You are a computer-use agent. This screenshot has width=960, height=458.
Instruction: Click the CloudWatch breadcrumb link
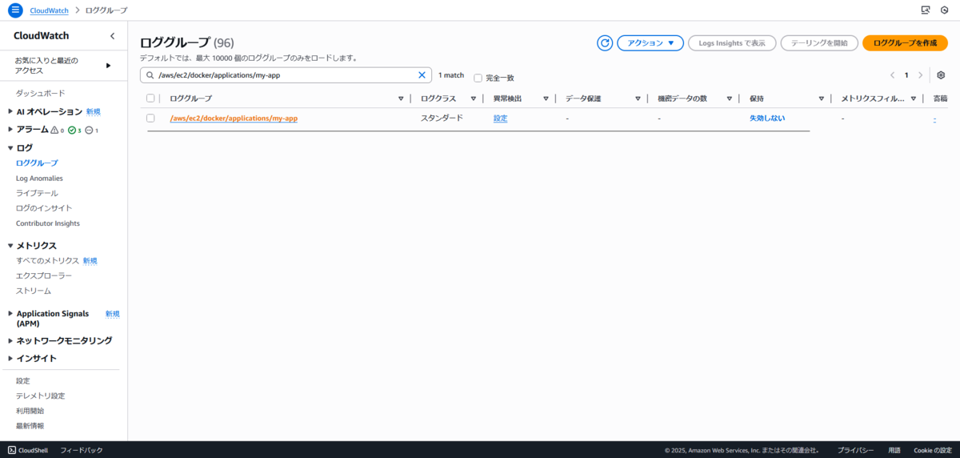point(49,10)
